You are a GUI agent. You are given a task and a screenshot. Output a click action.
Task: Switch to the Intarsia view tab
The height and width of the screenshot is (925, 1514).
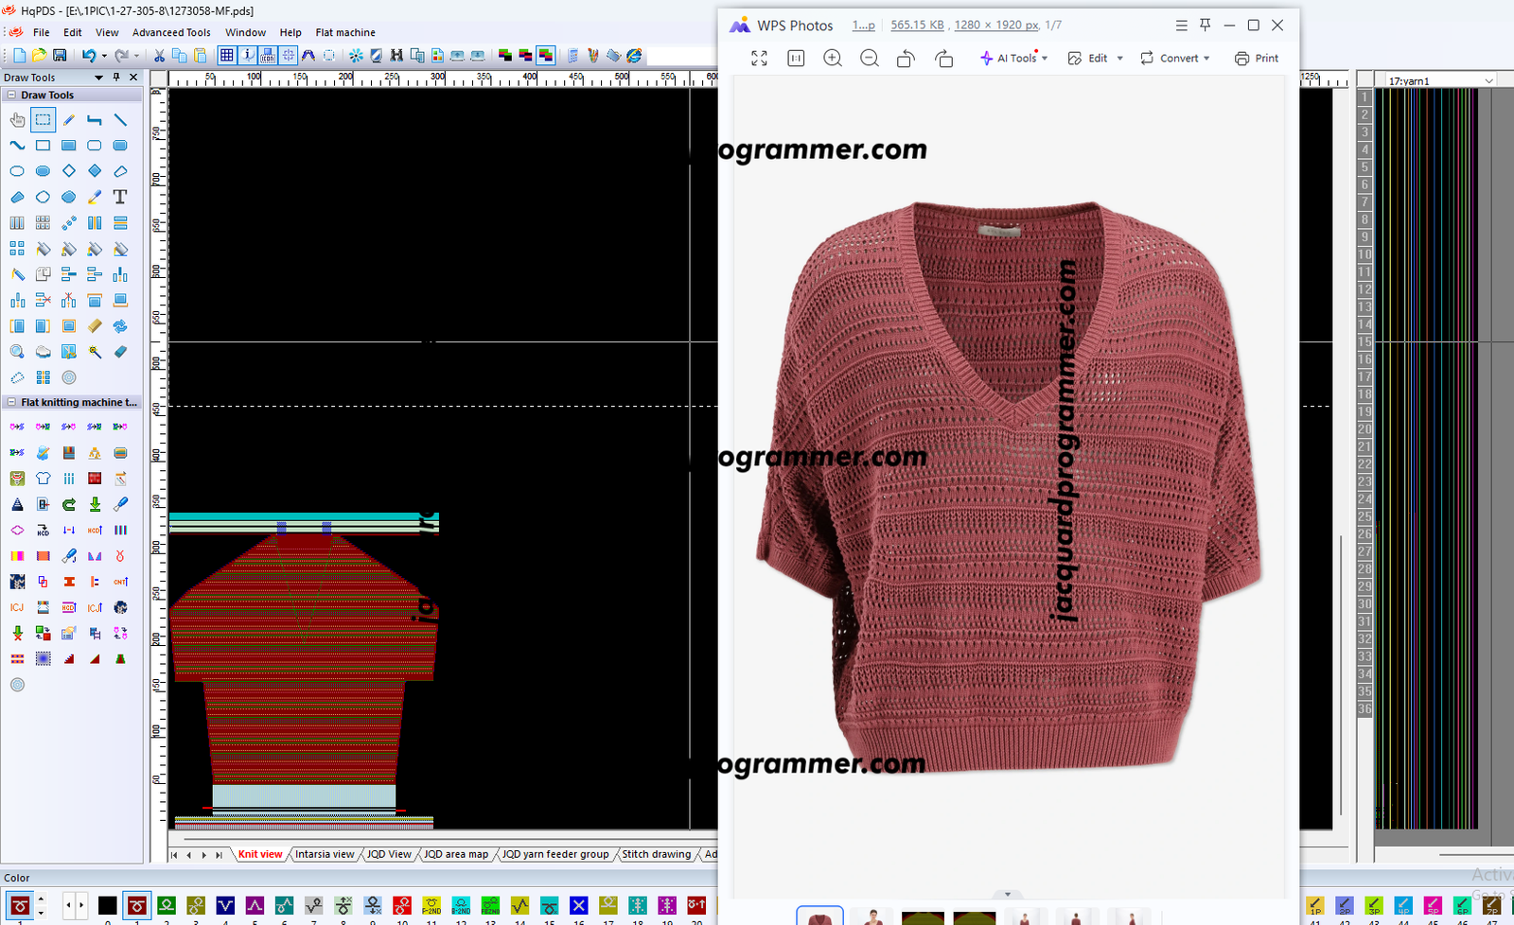pos(324,854)
